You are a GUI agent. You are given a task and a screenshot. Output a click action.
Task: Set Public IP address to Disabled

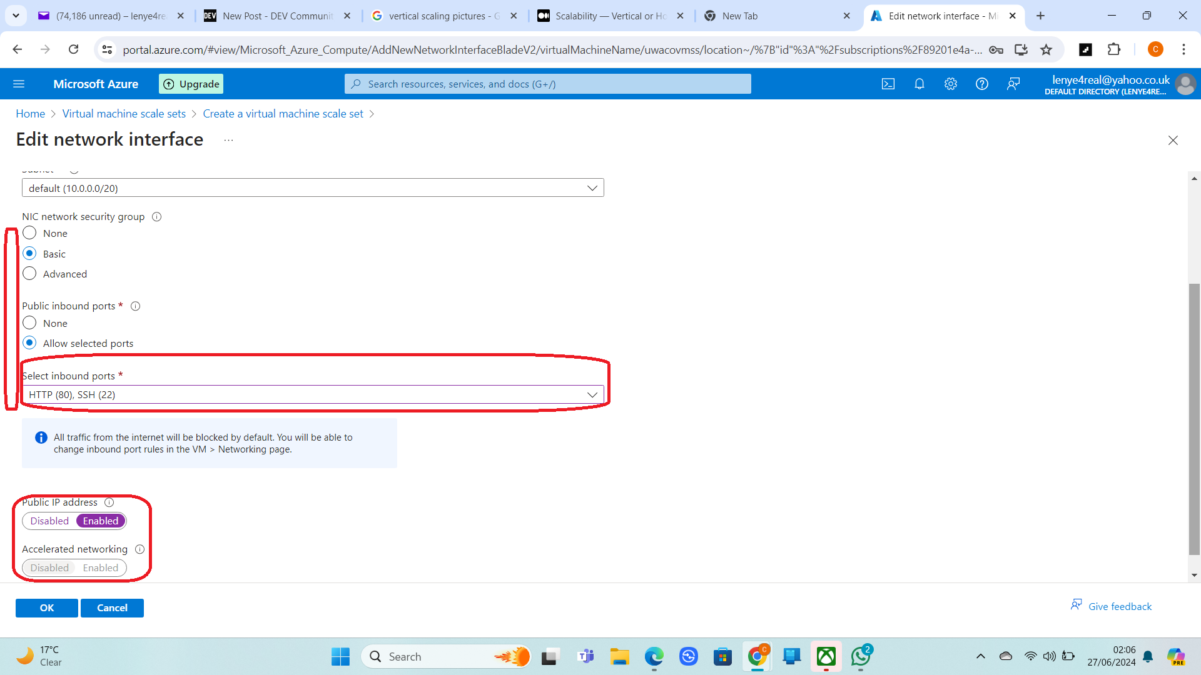49,521
